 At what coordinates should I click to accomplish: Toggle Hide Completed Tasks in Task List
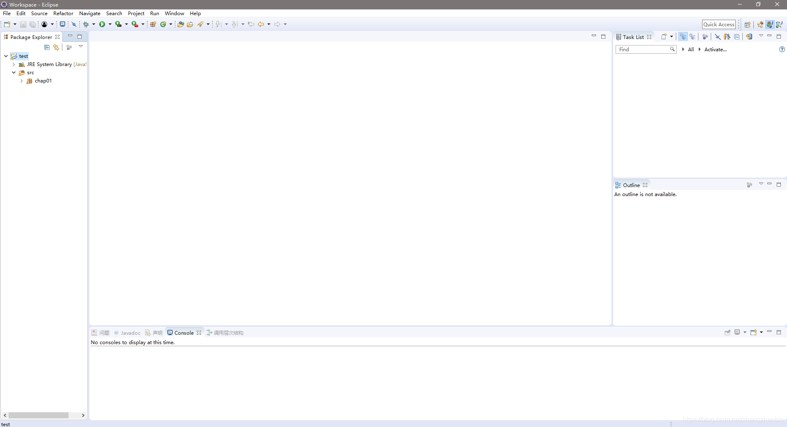[718, 37]
